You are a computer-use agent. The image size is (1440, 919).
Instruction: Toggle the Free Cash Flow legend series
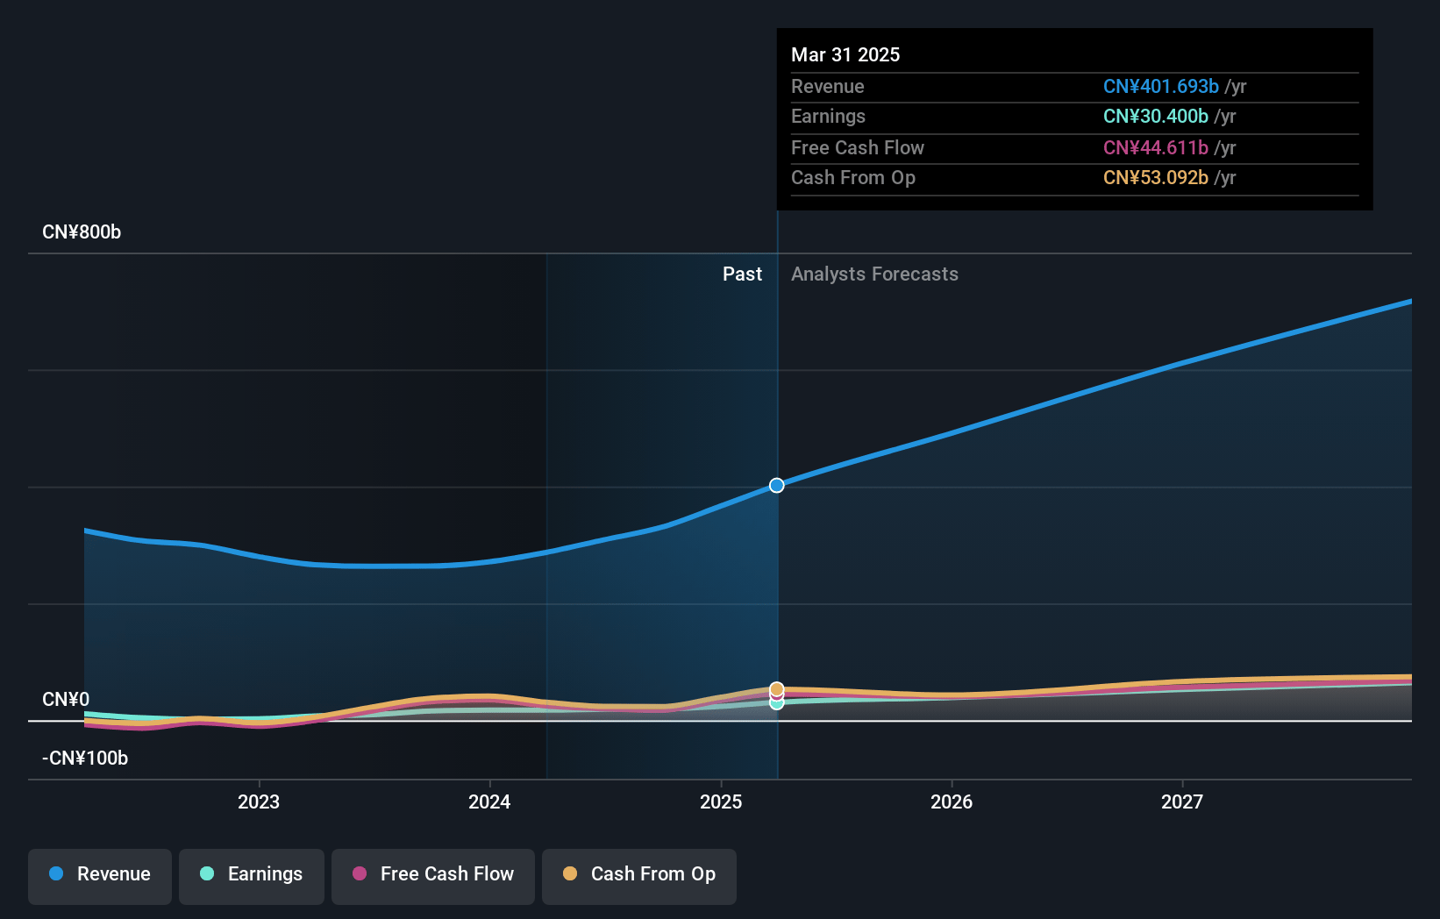[x=433, y=876]
